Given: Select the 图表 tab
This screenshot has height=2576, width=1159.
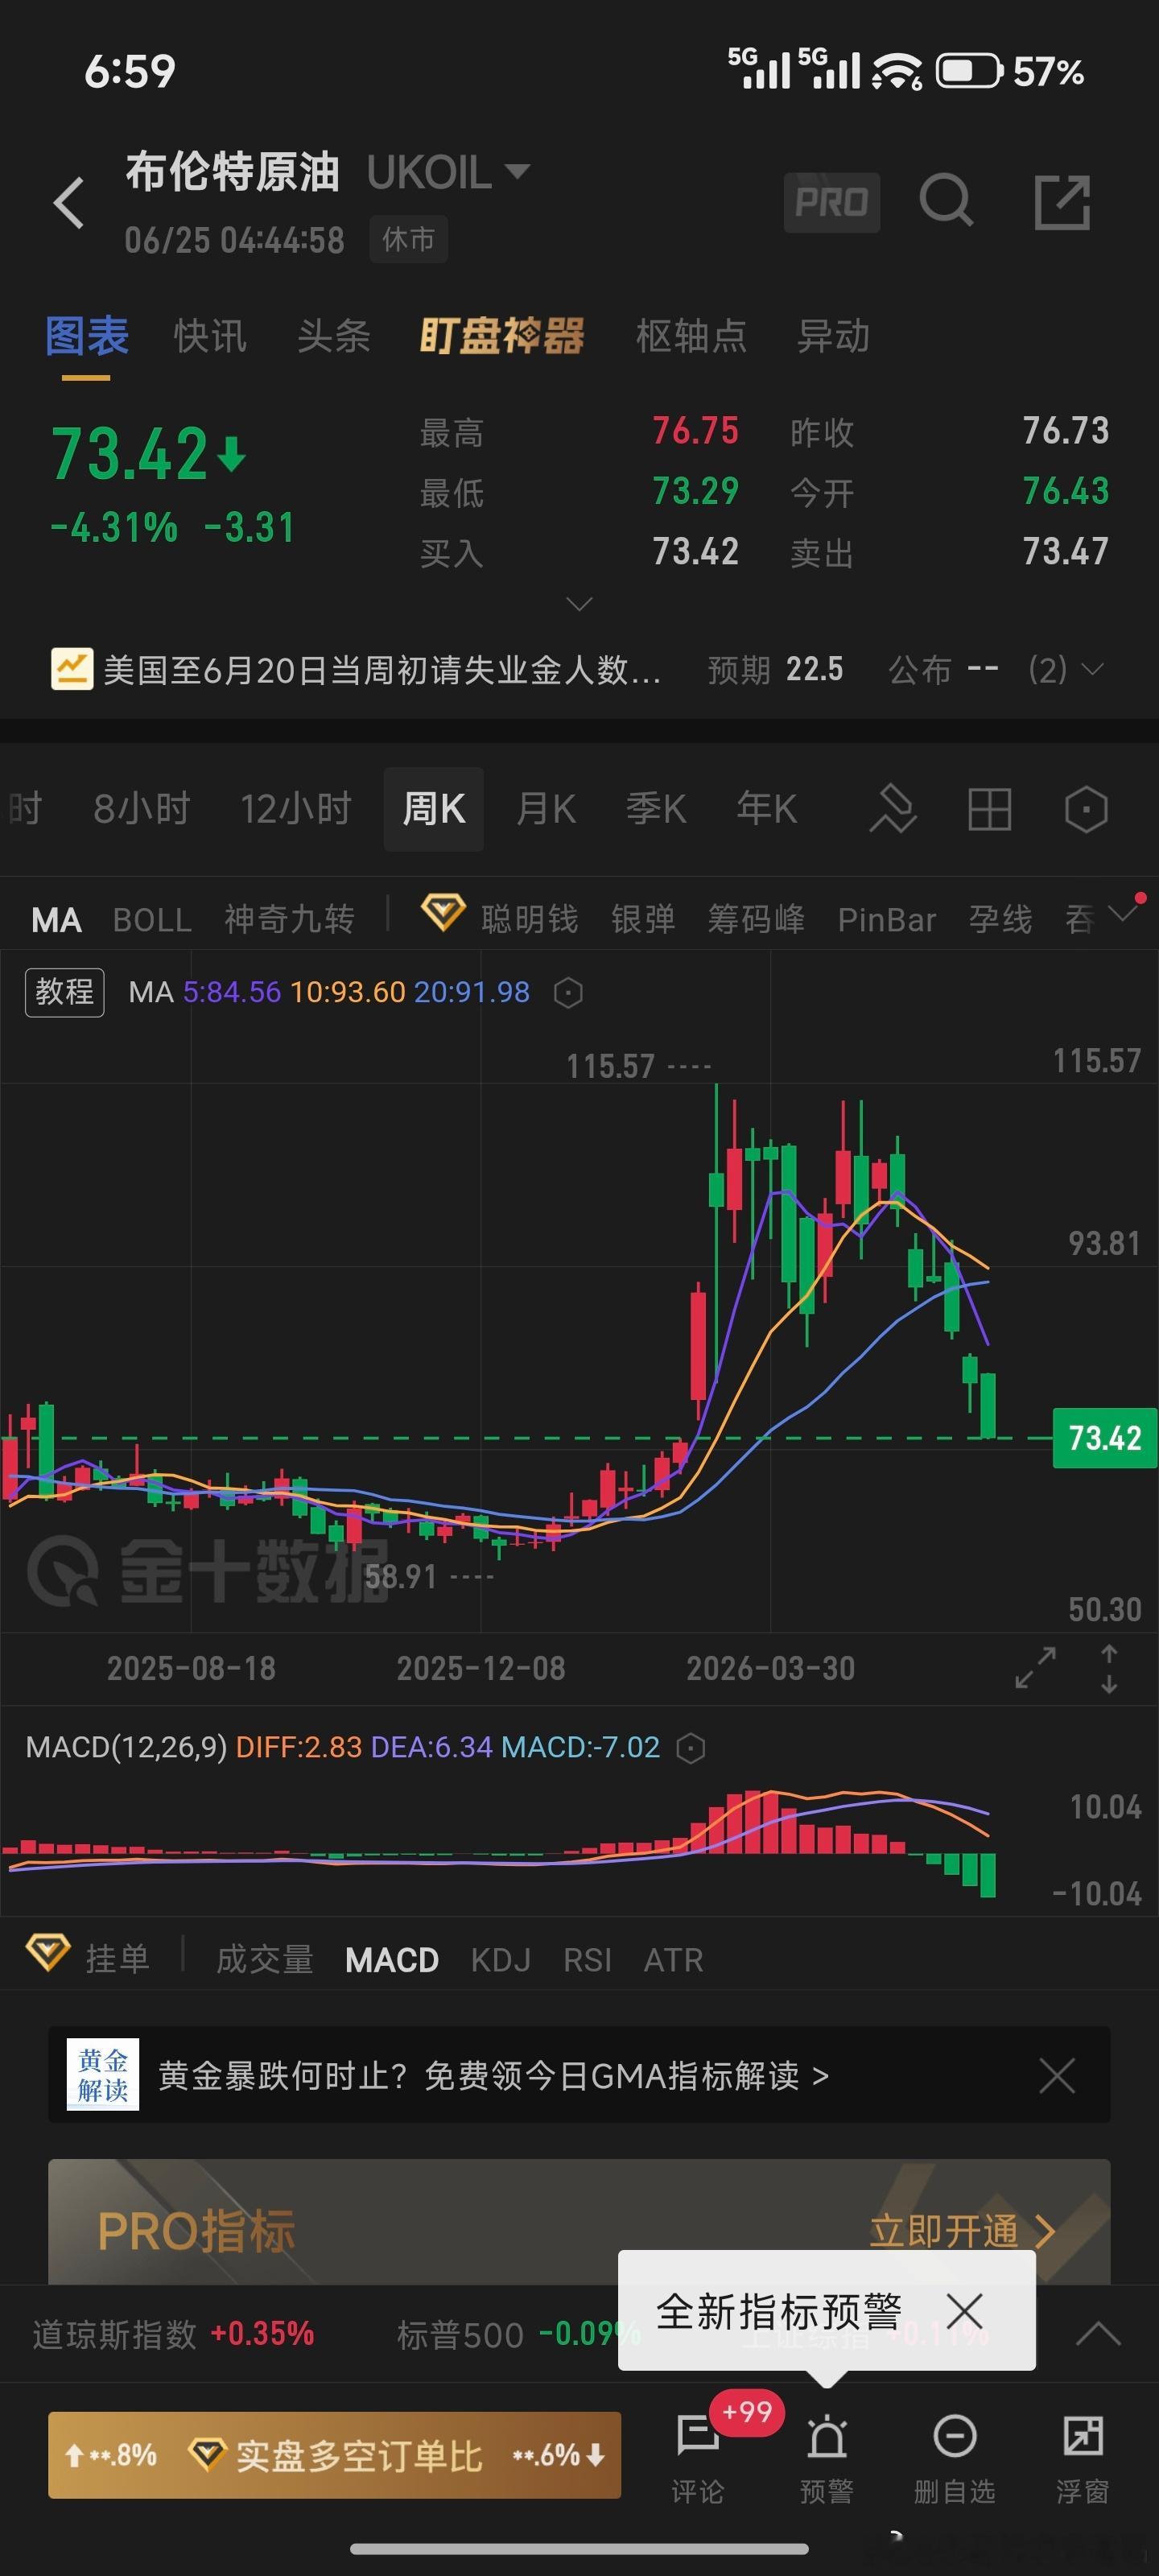Looking at the screenshot, I should (x=86, y=336).
